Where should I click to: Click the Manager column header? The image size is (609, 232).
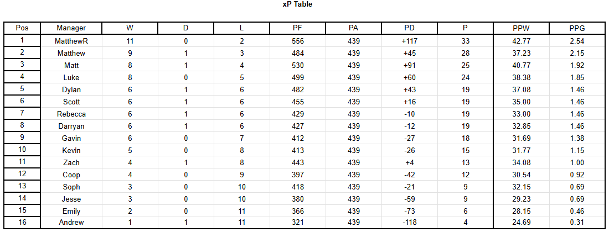pyautogui.click(x=71, y=28)
